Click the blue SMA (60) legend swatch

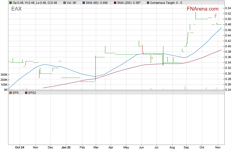point(83,3)
